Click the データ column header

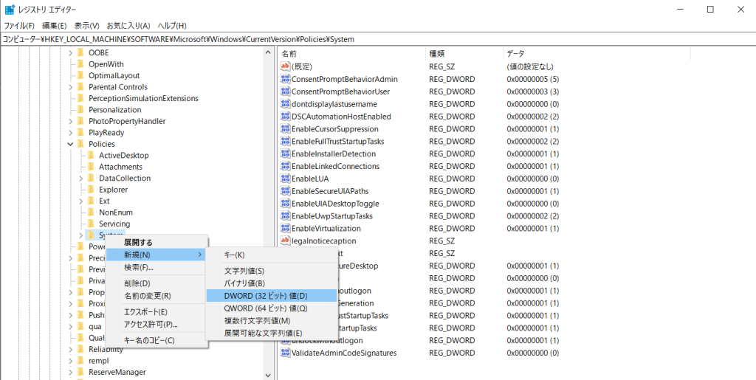[x=597, y=53]
